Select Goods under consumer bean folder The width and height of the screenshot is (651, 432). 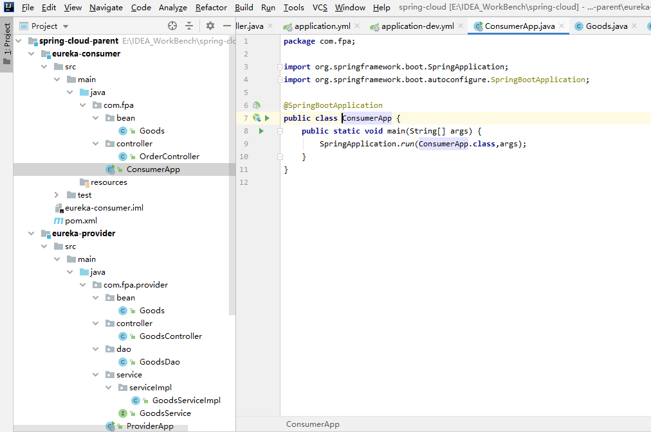coord(152,131)
